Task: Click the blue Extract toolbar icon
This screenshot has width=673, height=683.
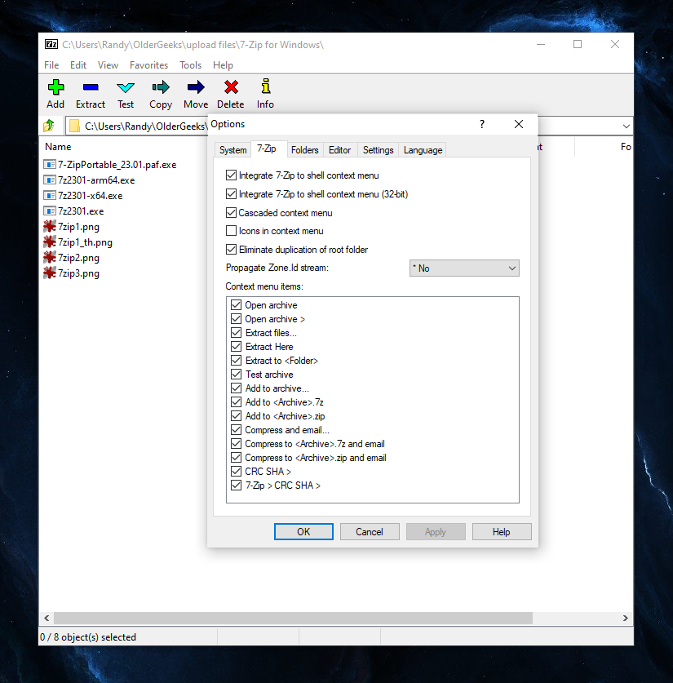Action: coord(91,87)
